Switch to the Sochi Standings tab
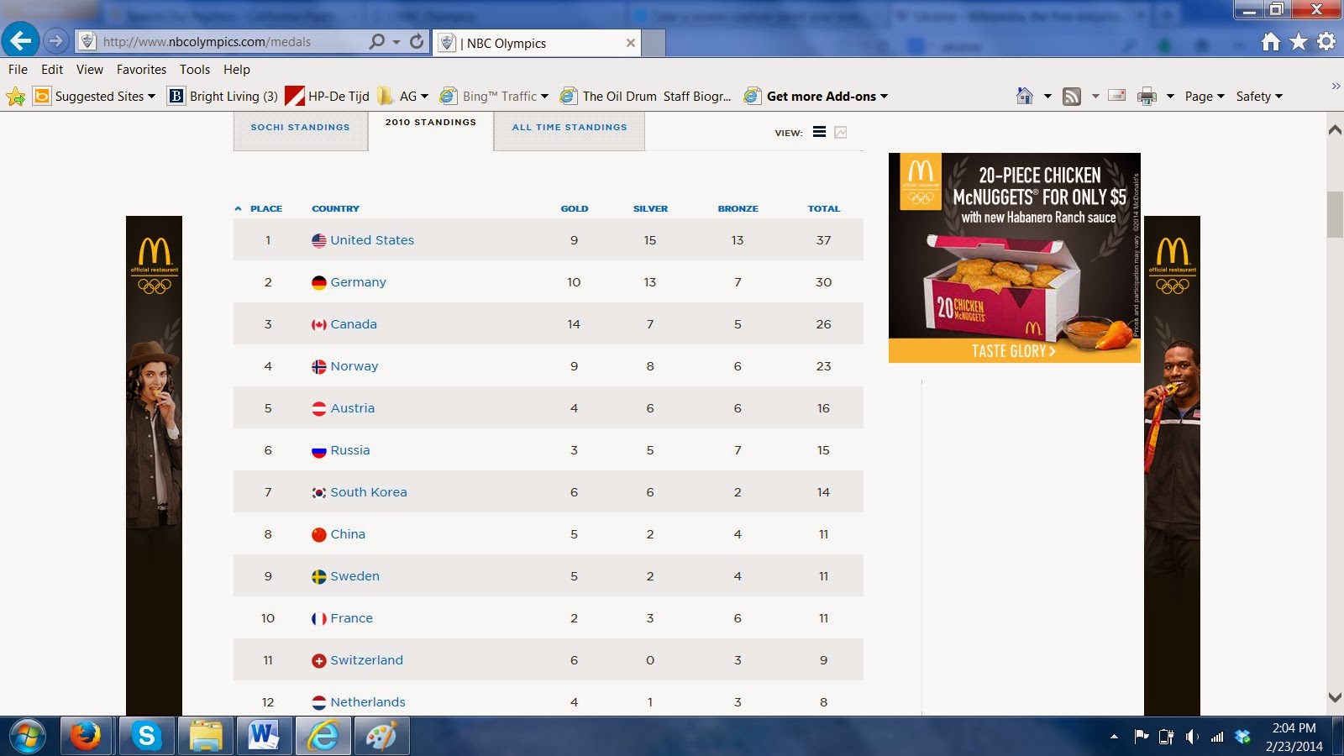Screen dimensions: 1344x756 [x=300, y=131]
